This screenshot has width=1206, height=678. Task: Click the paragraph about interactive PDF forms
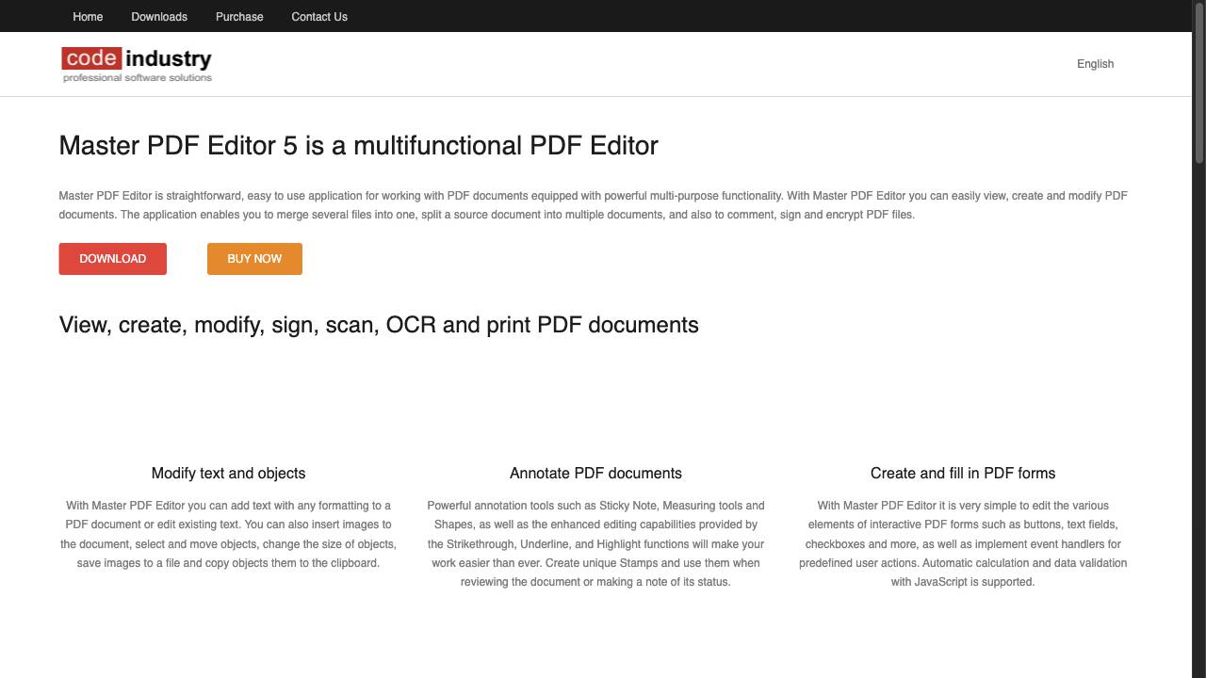tap(963, 543)
